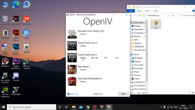
Task: Open Windows Start menu
Action: click(x=3, y=107)
